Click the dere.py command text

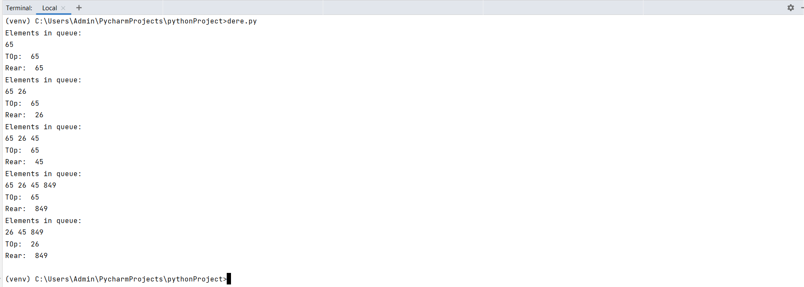click(x=242, y=21)
